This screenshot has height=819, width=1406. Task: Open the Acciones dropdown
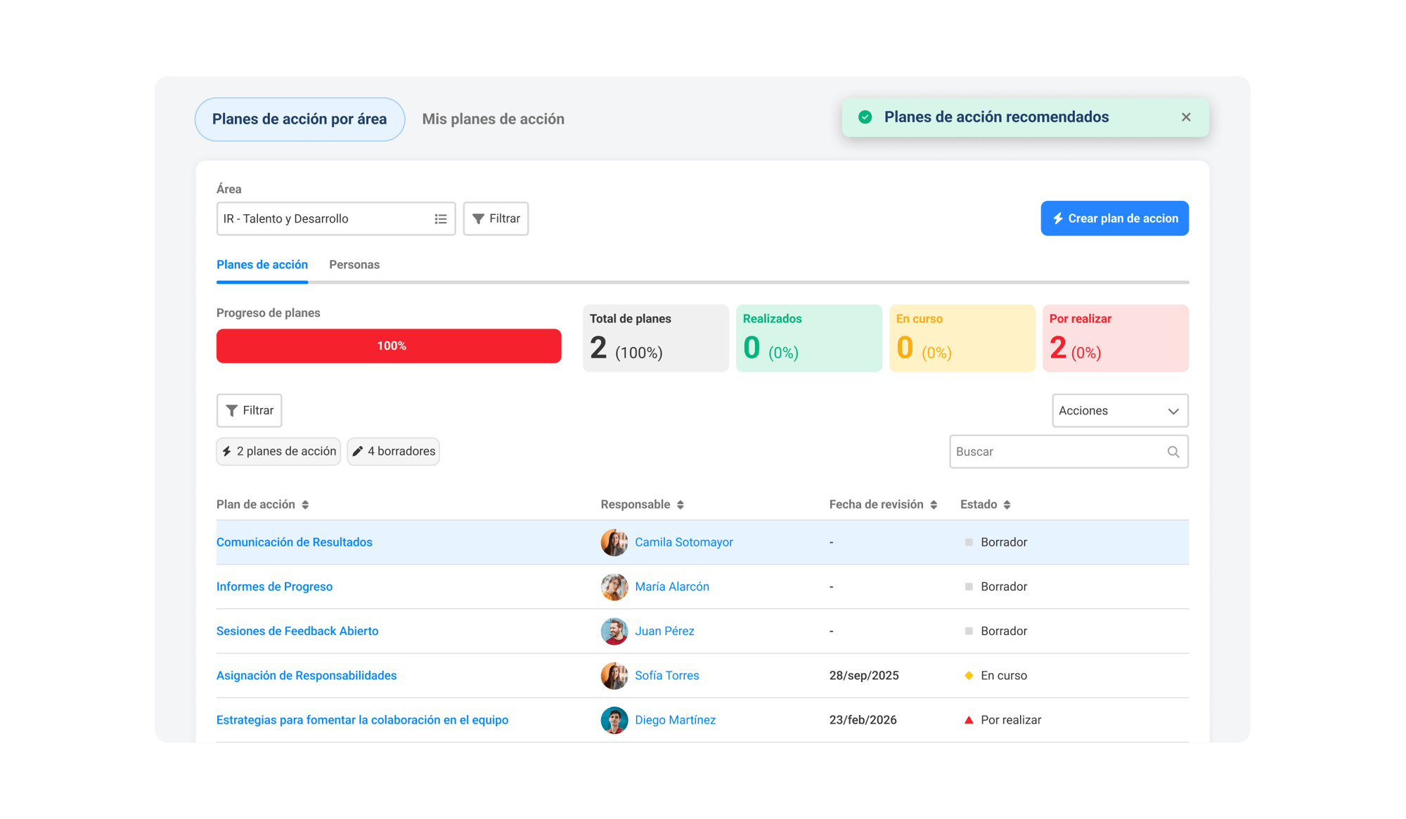coord(1119,411)
